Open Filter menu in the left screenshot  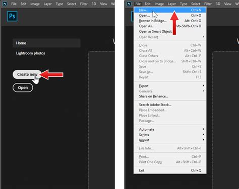click(84, 4)
